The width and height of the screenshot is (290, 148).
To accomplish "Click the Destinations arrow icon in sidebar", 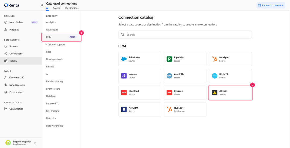I will 6,54.
